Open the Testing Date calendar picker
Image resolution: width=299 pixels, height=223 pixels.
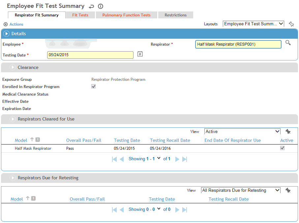pos(140,54)
